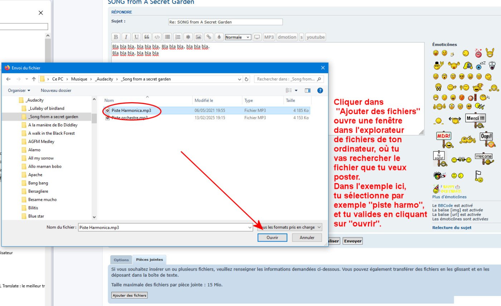501x306 pixels.
Task: Open the Organiser dropdown menu
Action: tap(19, 90)
